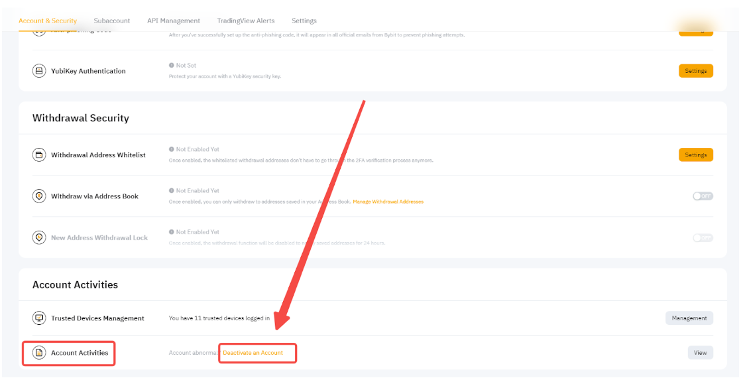Click the Withdraw via Address Book icon

pyautogui.click(x=39, y=196)
